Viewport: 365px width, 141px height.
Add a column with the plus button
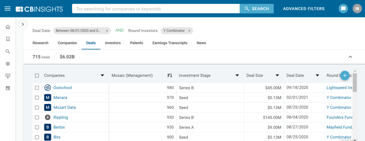tap(345, 75)
